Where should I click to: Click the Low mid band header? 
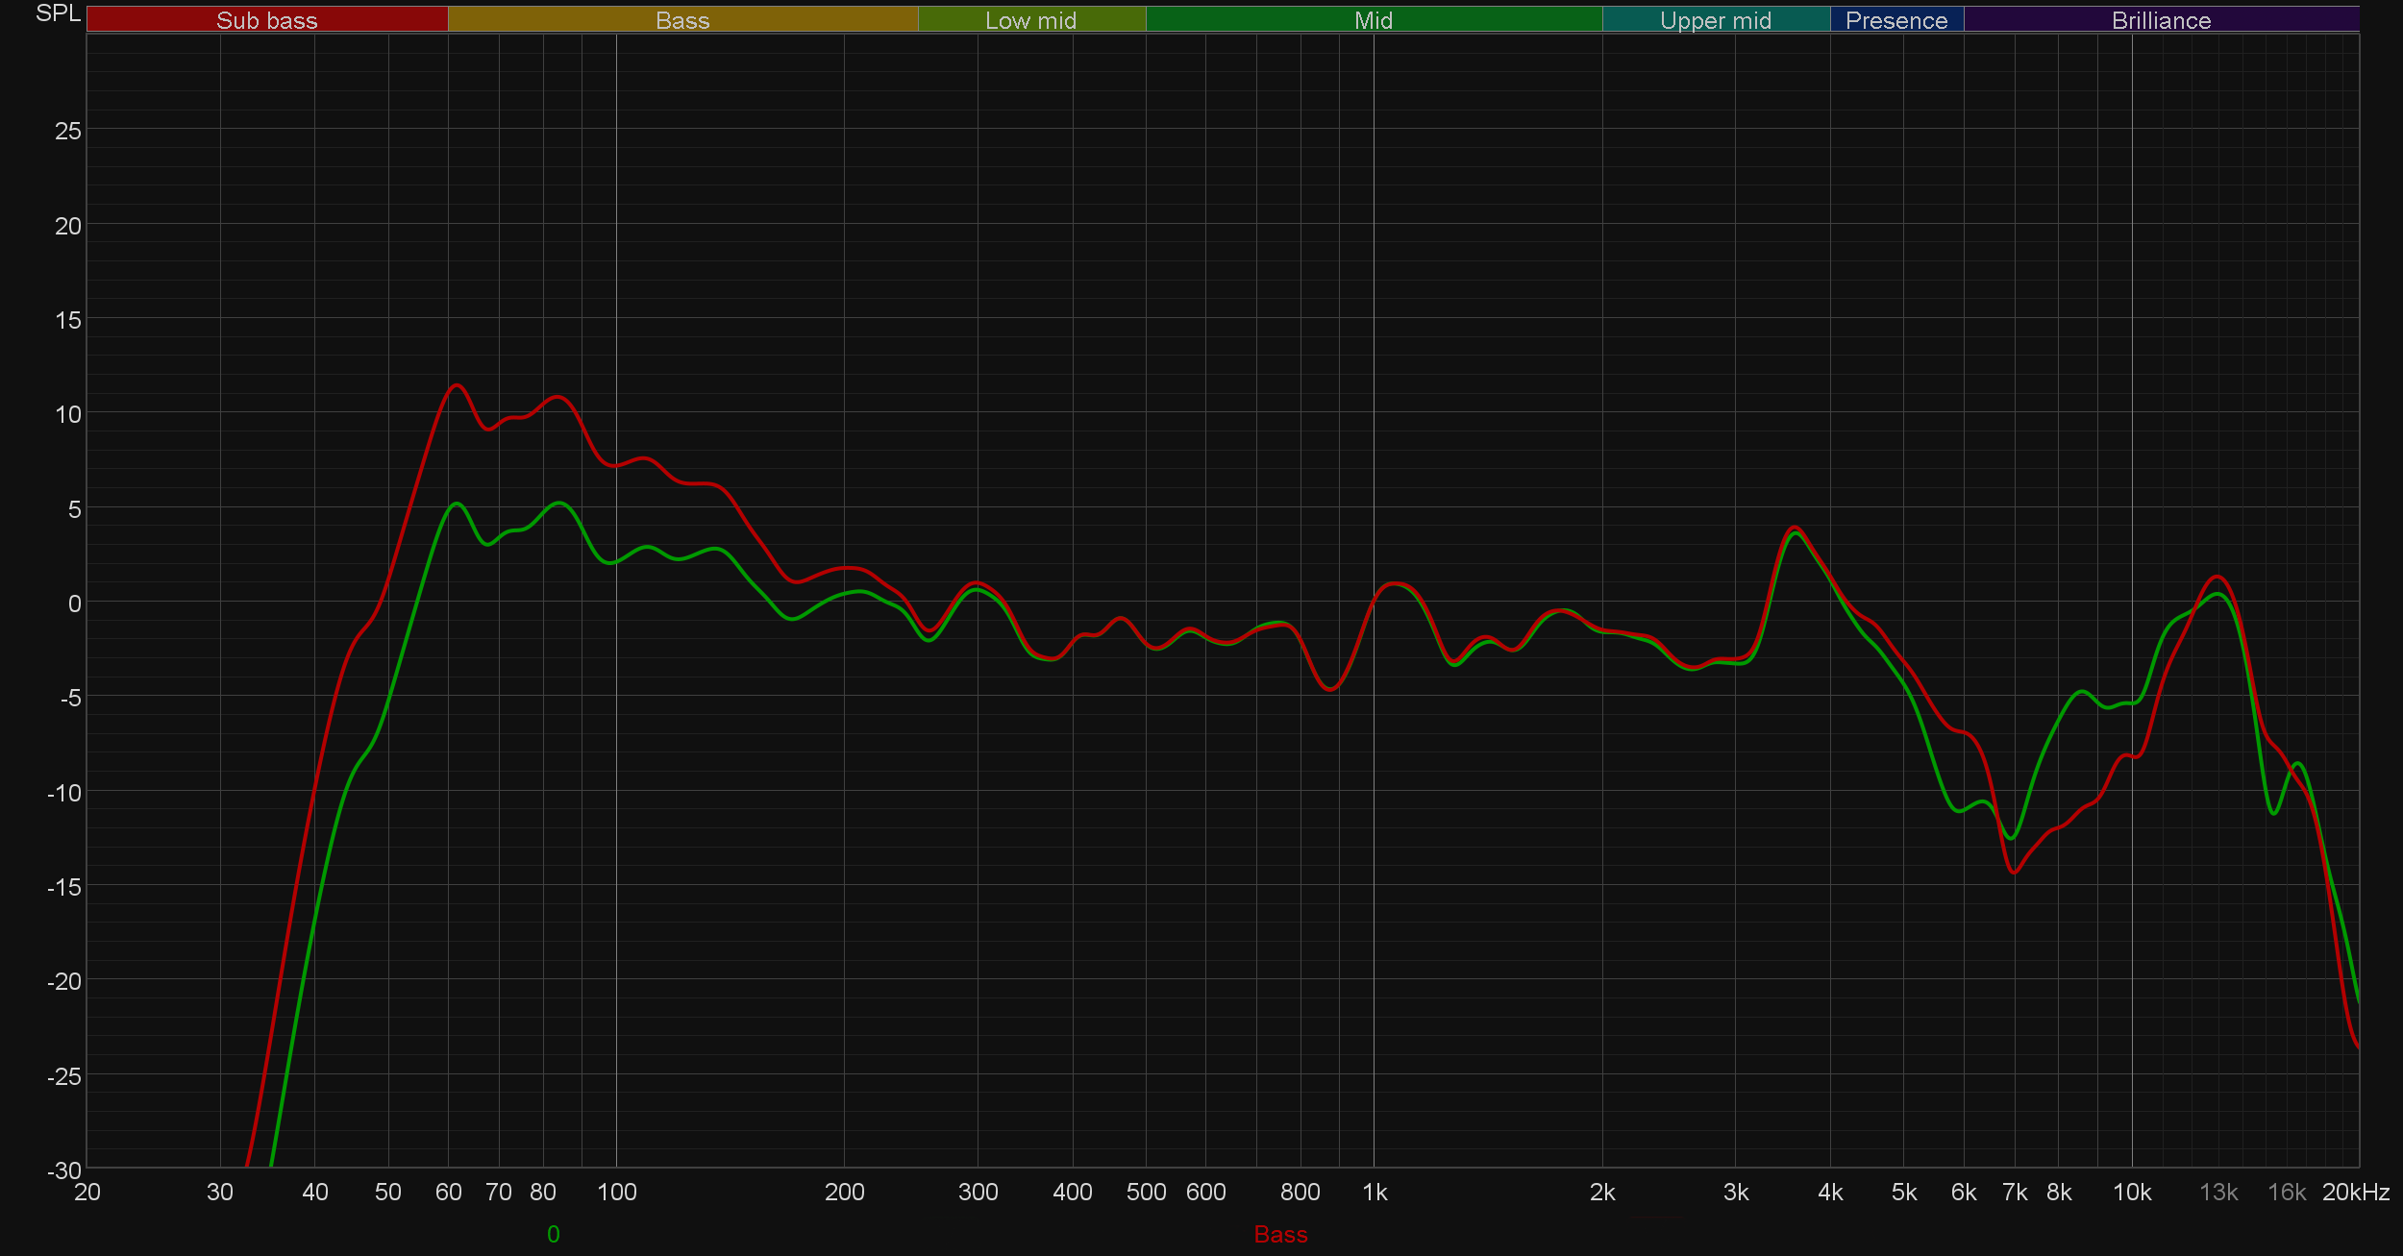point(1030,20)
